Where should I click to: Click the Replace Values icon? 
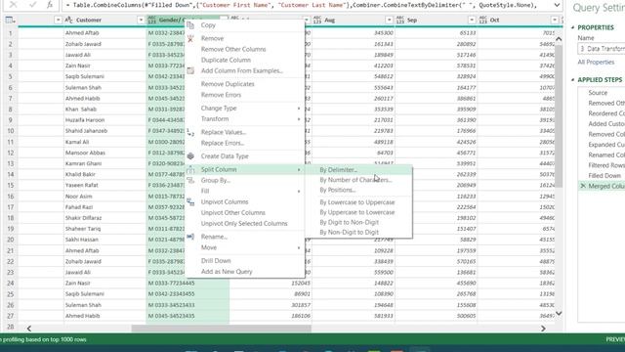190,133
